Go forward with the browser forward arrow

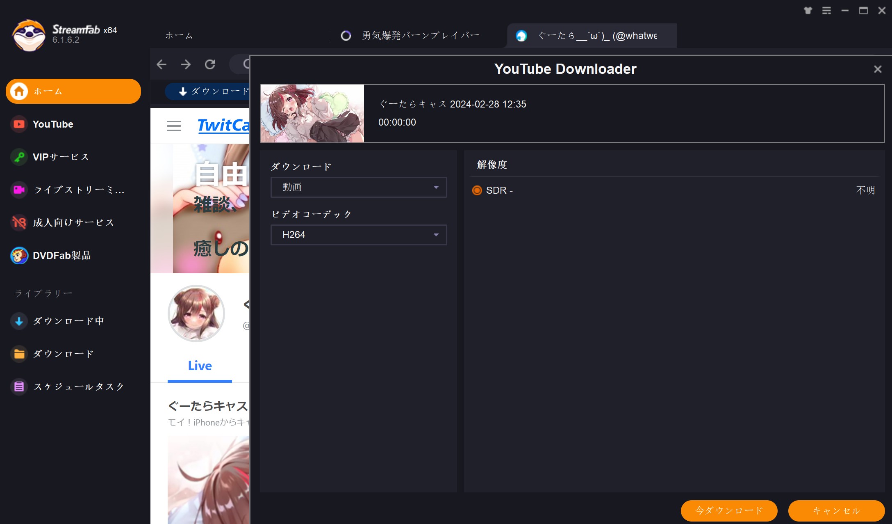tap(186, 64)
